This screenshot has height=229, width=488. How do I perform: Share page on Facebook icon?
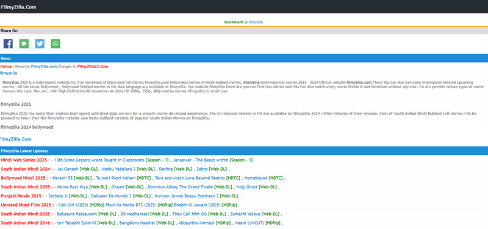8,44
